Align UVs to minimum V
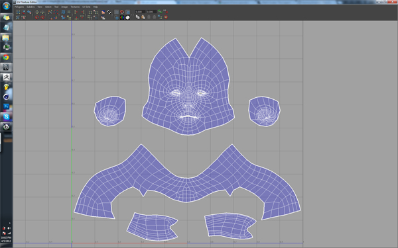 (76, 17)
